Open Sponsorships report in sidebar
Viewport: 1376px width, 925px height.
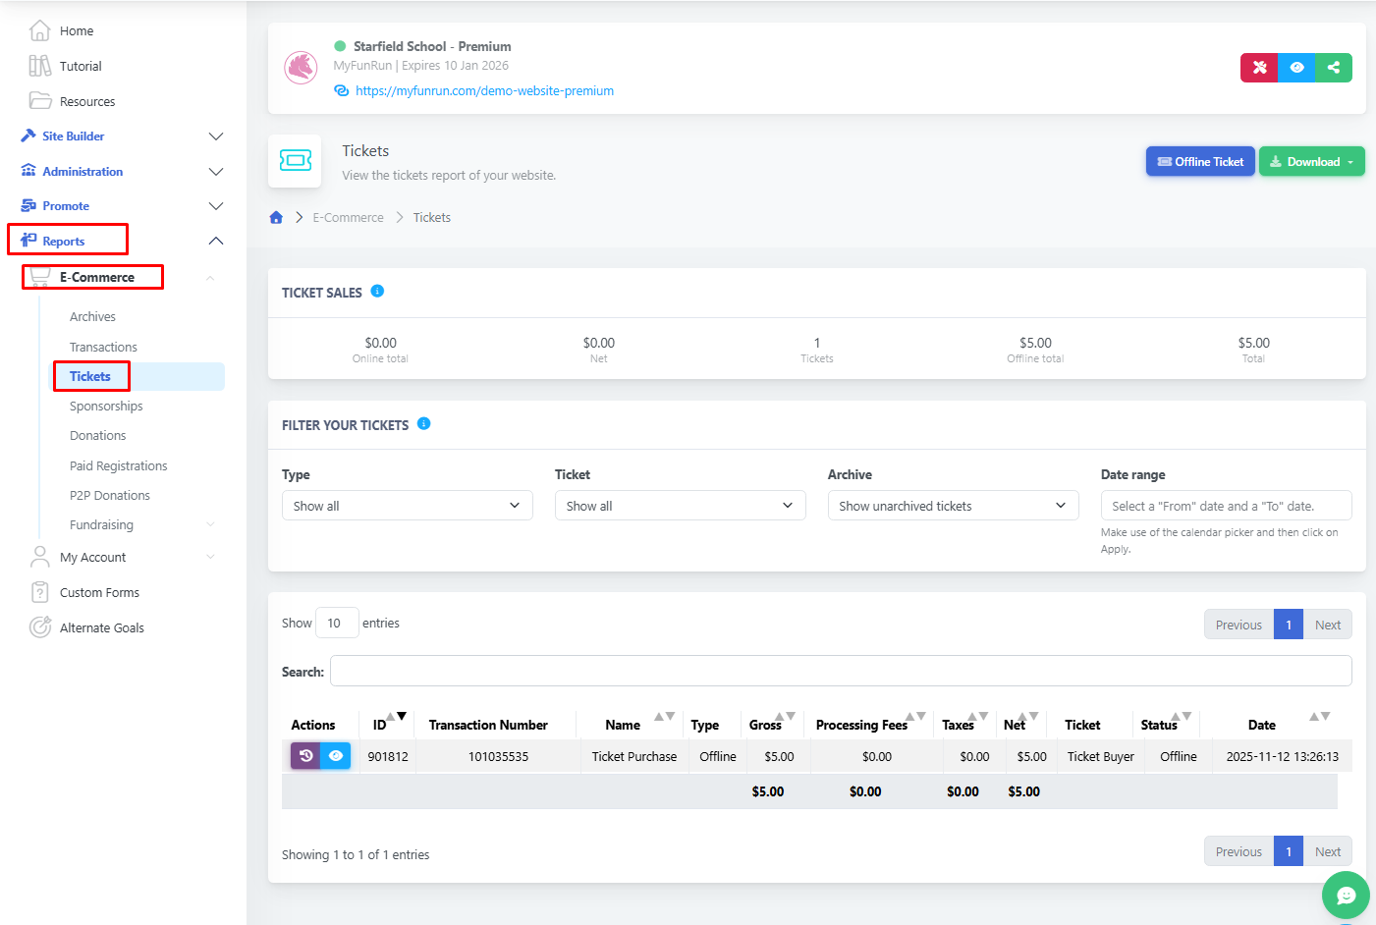tap(106, 407)
